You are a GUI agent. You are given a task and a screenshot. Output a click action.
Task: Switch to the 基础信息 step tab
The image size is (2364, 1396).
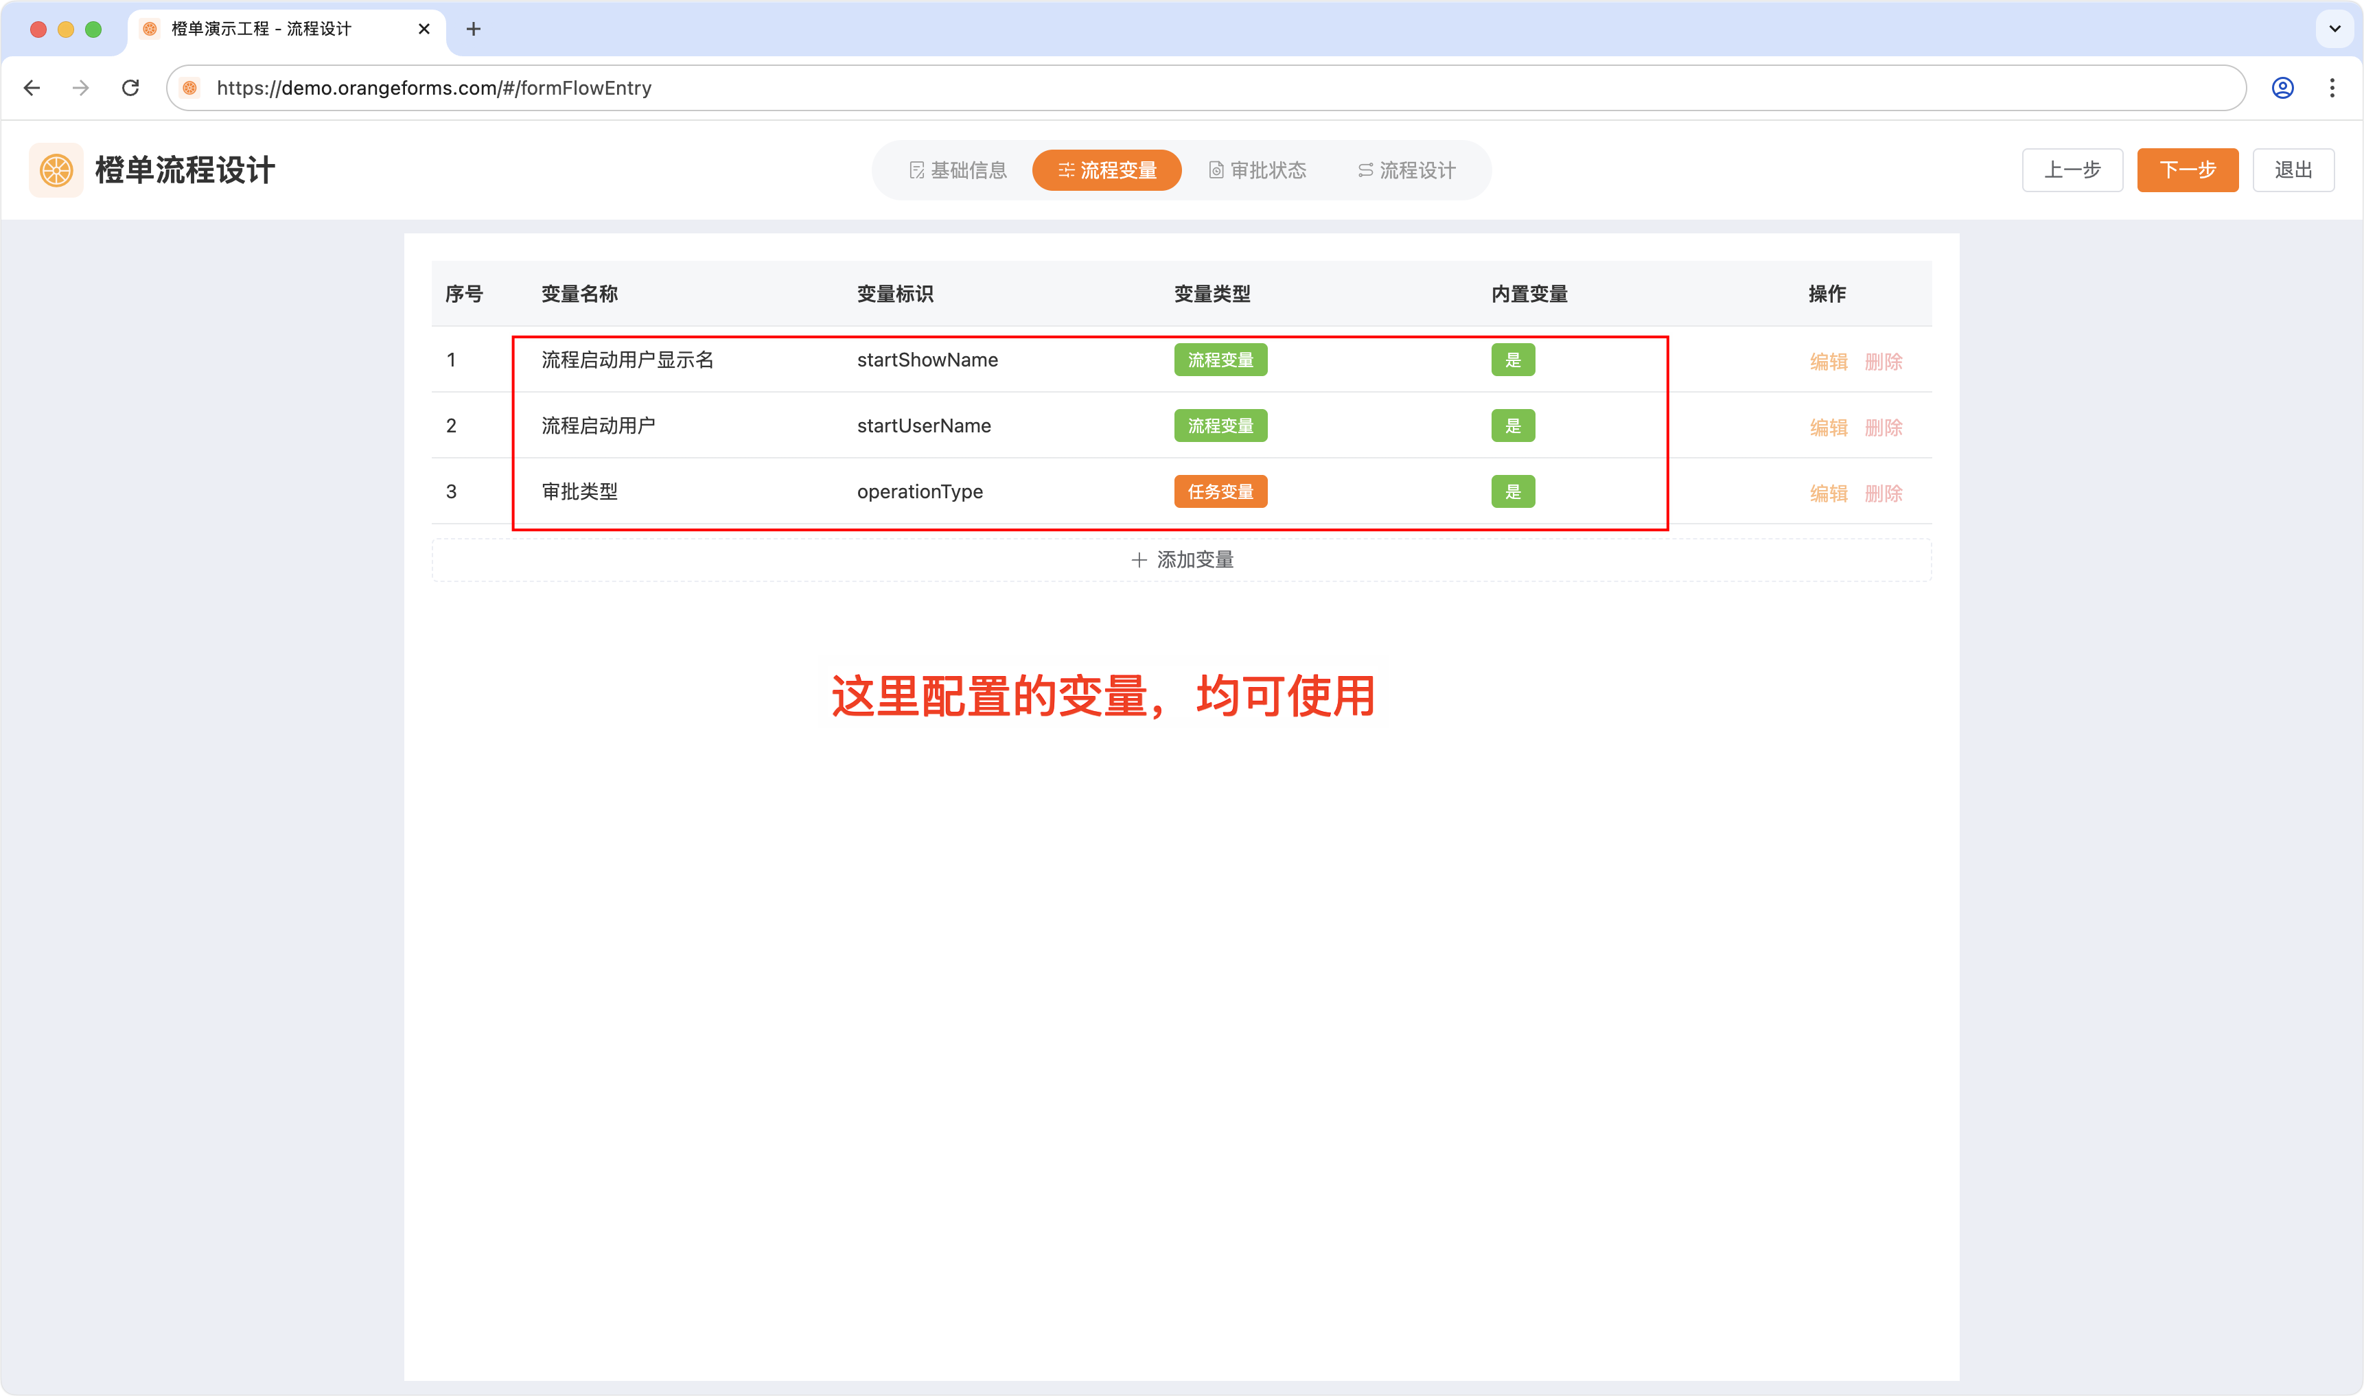click(958, 170)
